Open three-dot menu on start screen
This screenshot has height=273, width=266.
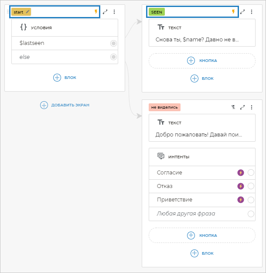114,12
